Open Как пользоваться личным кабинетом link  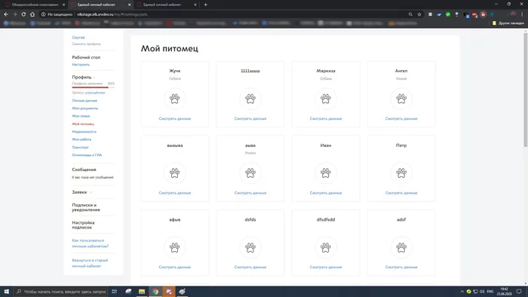91,243
